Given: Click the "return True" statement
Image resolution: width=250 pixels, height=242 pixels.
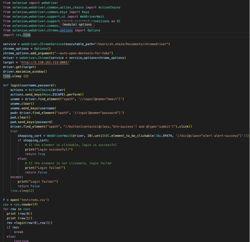Looking at the screenshot, I should coord(35,154).
